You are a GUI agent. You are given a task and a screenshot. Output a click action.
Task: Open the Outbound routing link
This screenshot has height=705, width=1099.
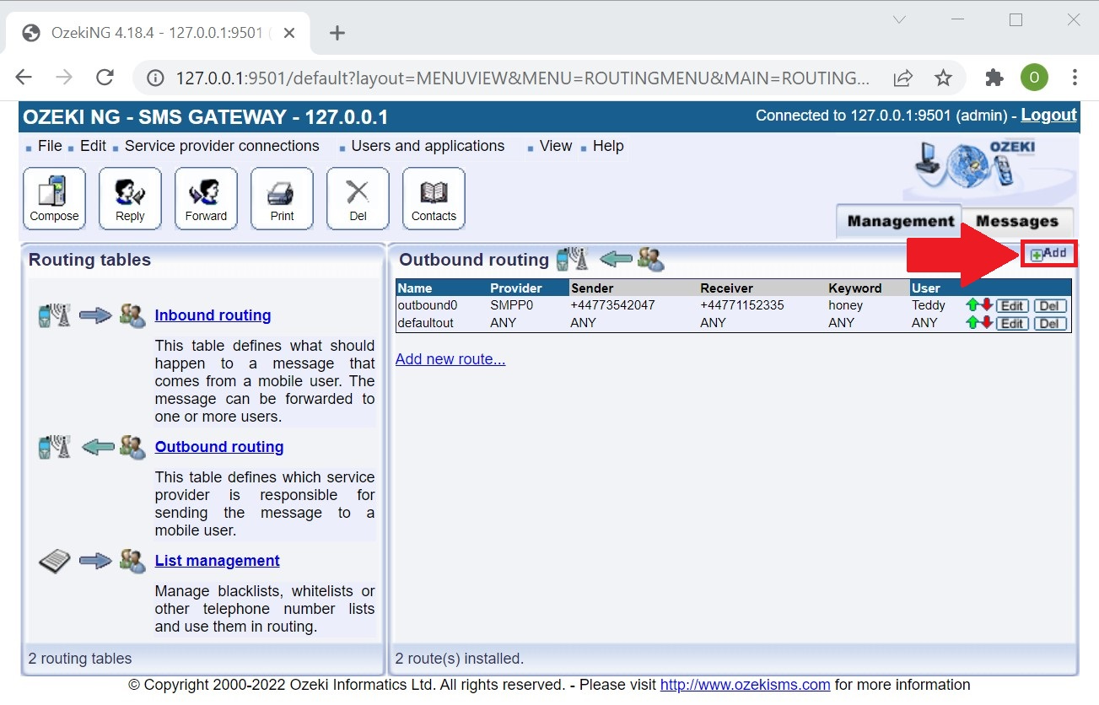219,447
